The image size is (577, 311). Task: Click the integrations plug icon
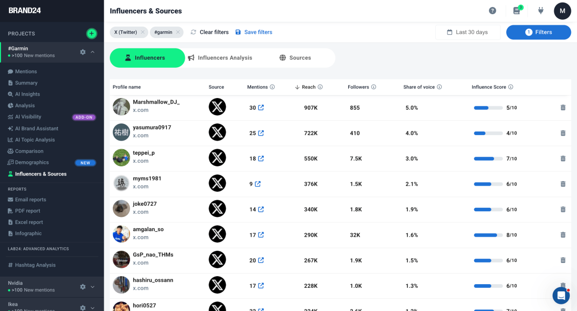tap(540, 11)
